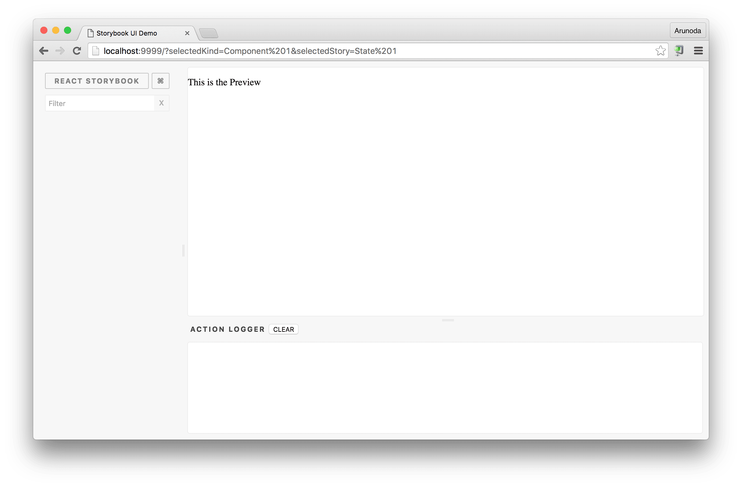The width and height of the screenshot is (742, 487).
Task: Reload the Storybook page
Action: point(77,51)
